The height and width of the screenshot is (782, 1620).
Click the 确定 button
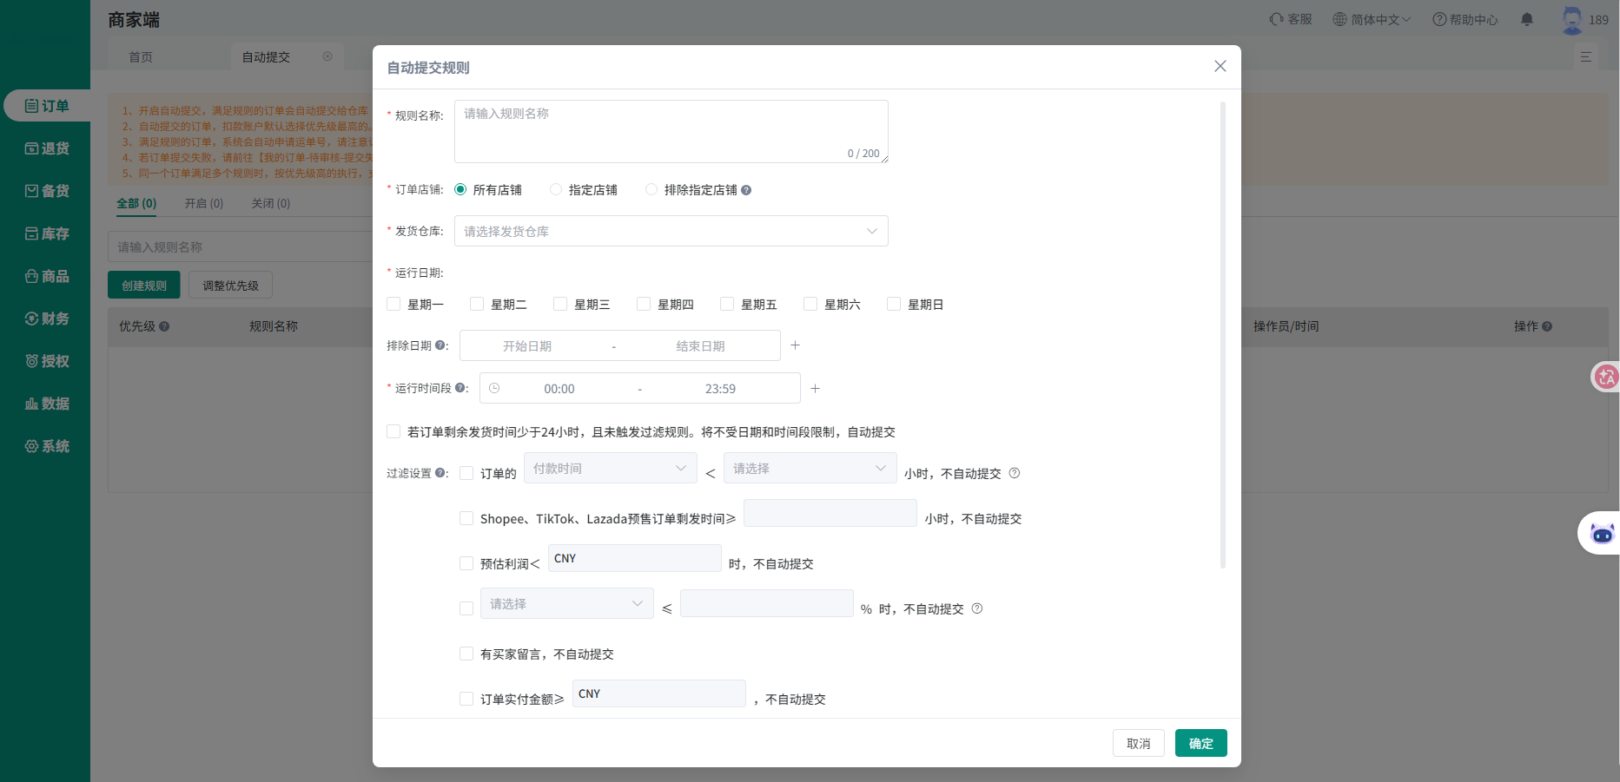[1201, 743]
